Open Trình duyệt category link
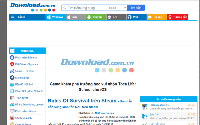Image resolution: width=200 pixels, height=125 pixels. [x=22, y=98]
